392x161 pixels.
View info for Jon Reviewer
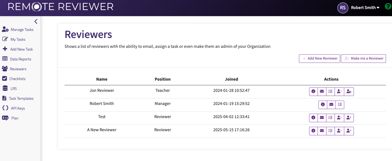[313, 92]
